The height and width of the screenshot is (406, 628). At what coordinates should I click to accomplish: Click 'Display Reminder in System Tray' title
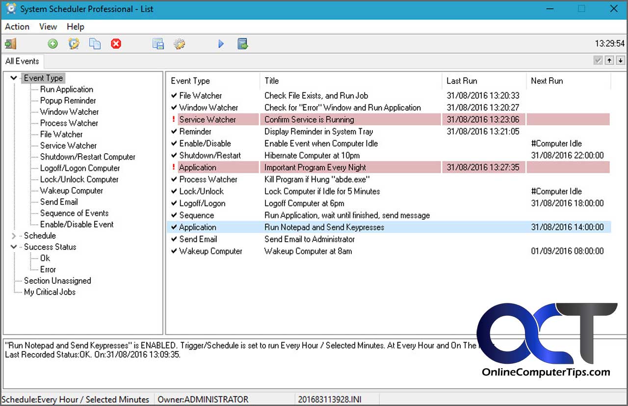318,132
